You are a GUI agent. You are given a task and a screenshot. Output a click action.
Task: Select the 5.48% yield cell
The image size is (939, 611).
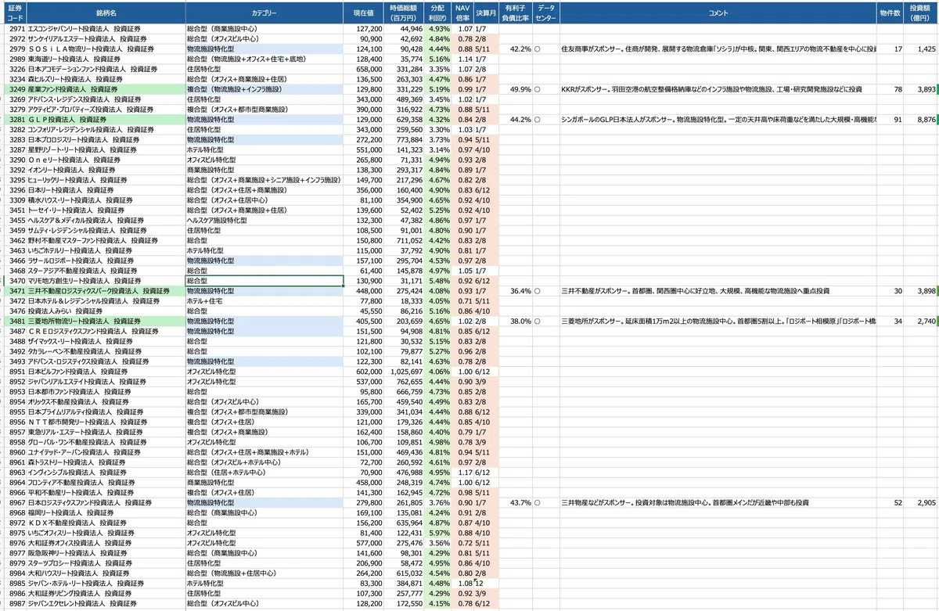pos(439,281)
